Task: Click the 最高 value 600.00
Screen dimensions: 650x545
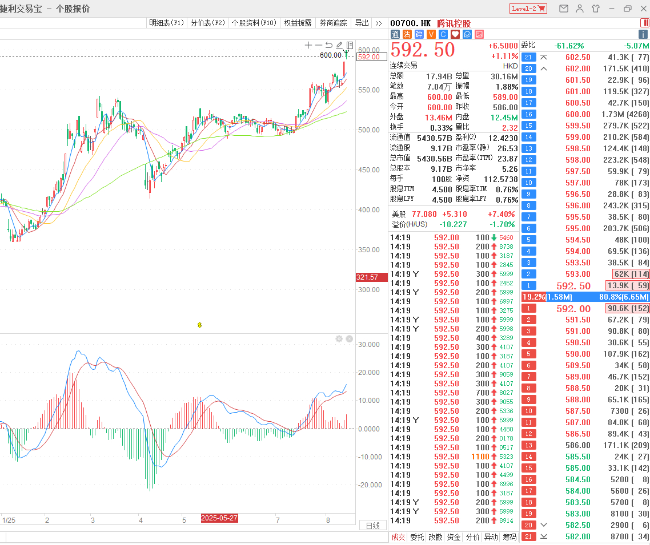Action: 439,98
